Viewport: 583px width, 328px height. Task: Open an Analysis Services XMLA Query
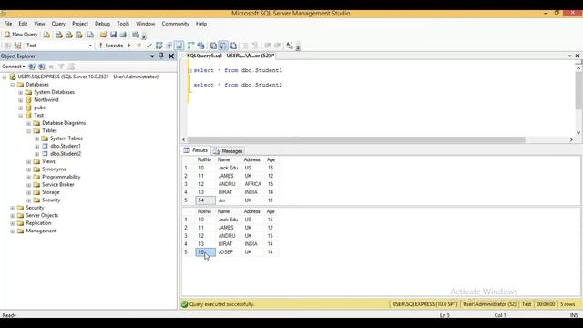click(79, 35)
